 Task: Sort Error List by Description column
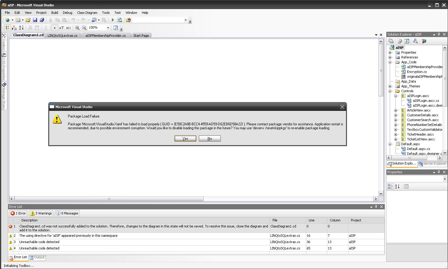[x=144, y=220]
